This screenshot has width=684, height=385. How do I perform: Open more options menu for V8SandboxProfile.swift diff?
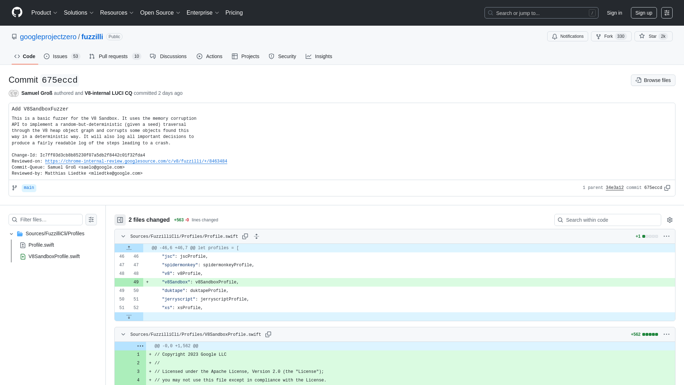tap(667, 334)
